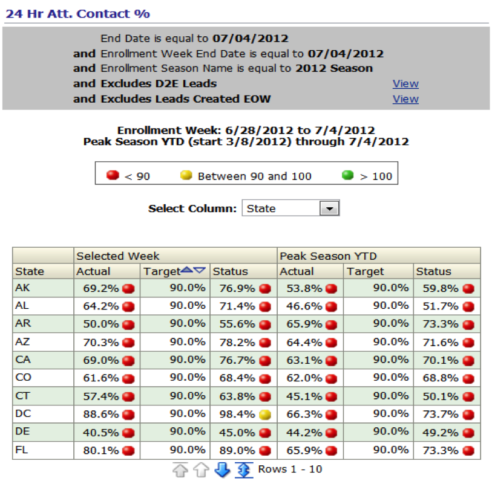Screen dimensions: 492x481
Task: Click the blue next rows down arrow
Action: click(222, 470)
